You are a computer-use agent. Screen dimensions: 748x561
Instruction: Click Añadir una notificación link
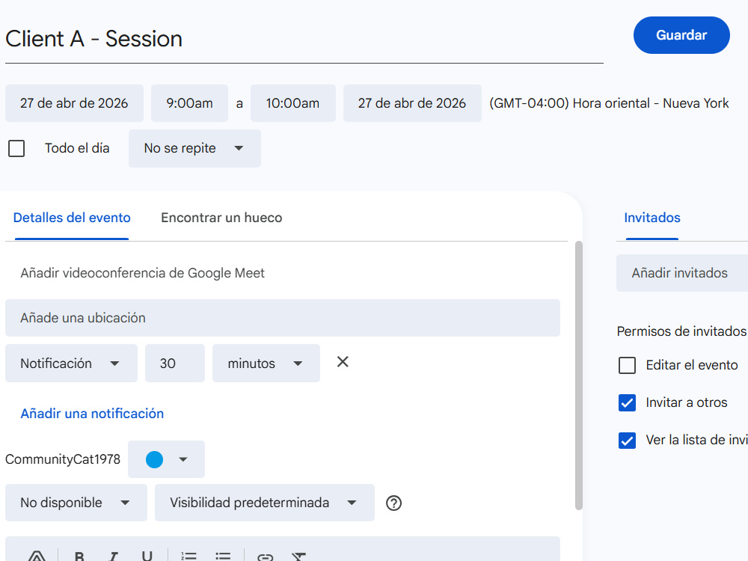pyautogui.click(x=92, y=414)
